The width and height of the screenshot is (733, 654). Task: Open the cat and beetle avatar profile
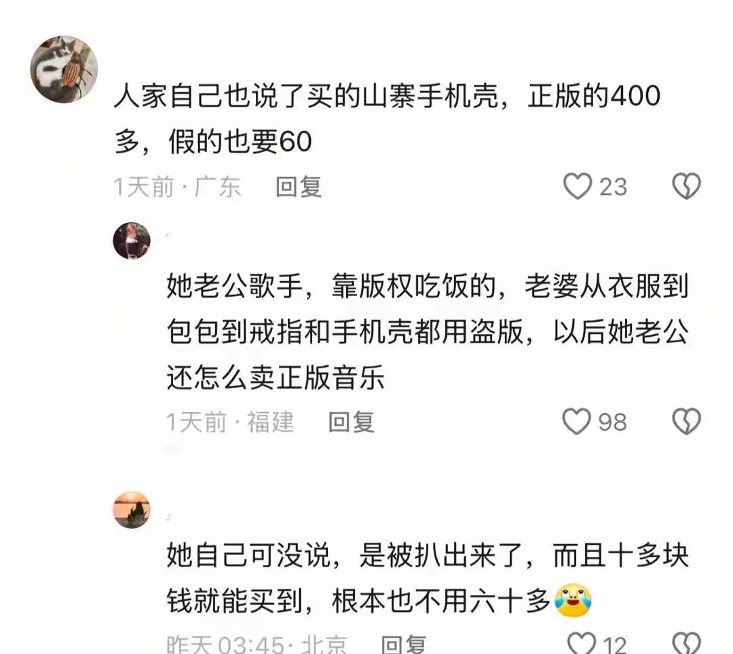[64, 69]
